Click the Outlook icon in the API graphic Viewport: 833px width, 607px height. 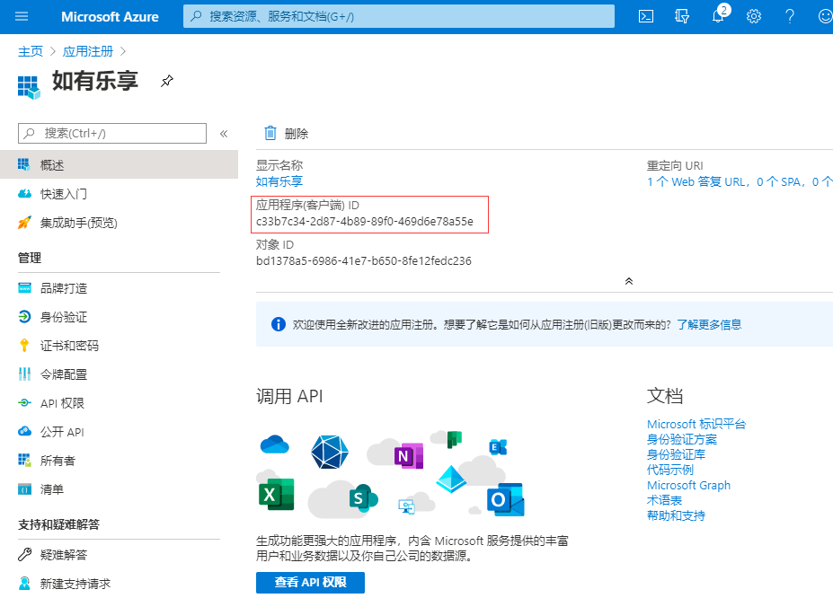[x=505, y=500]
